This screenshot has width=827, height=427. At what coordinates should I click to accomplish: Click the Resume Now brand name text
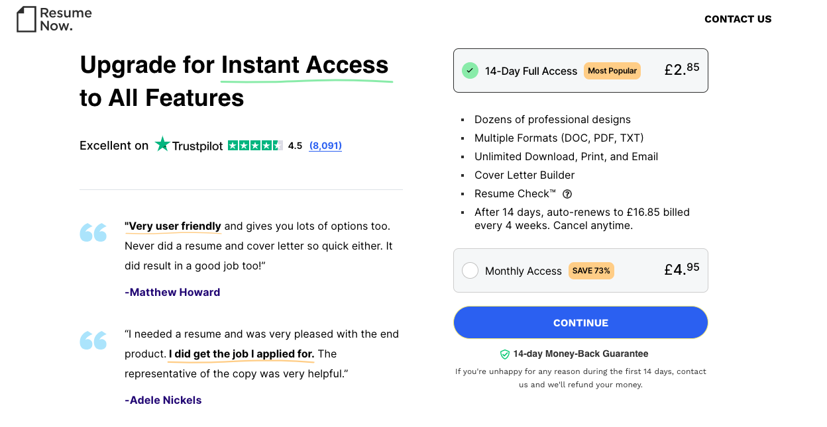pos(66,19)
